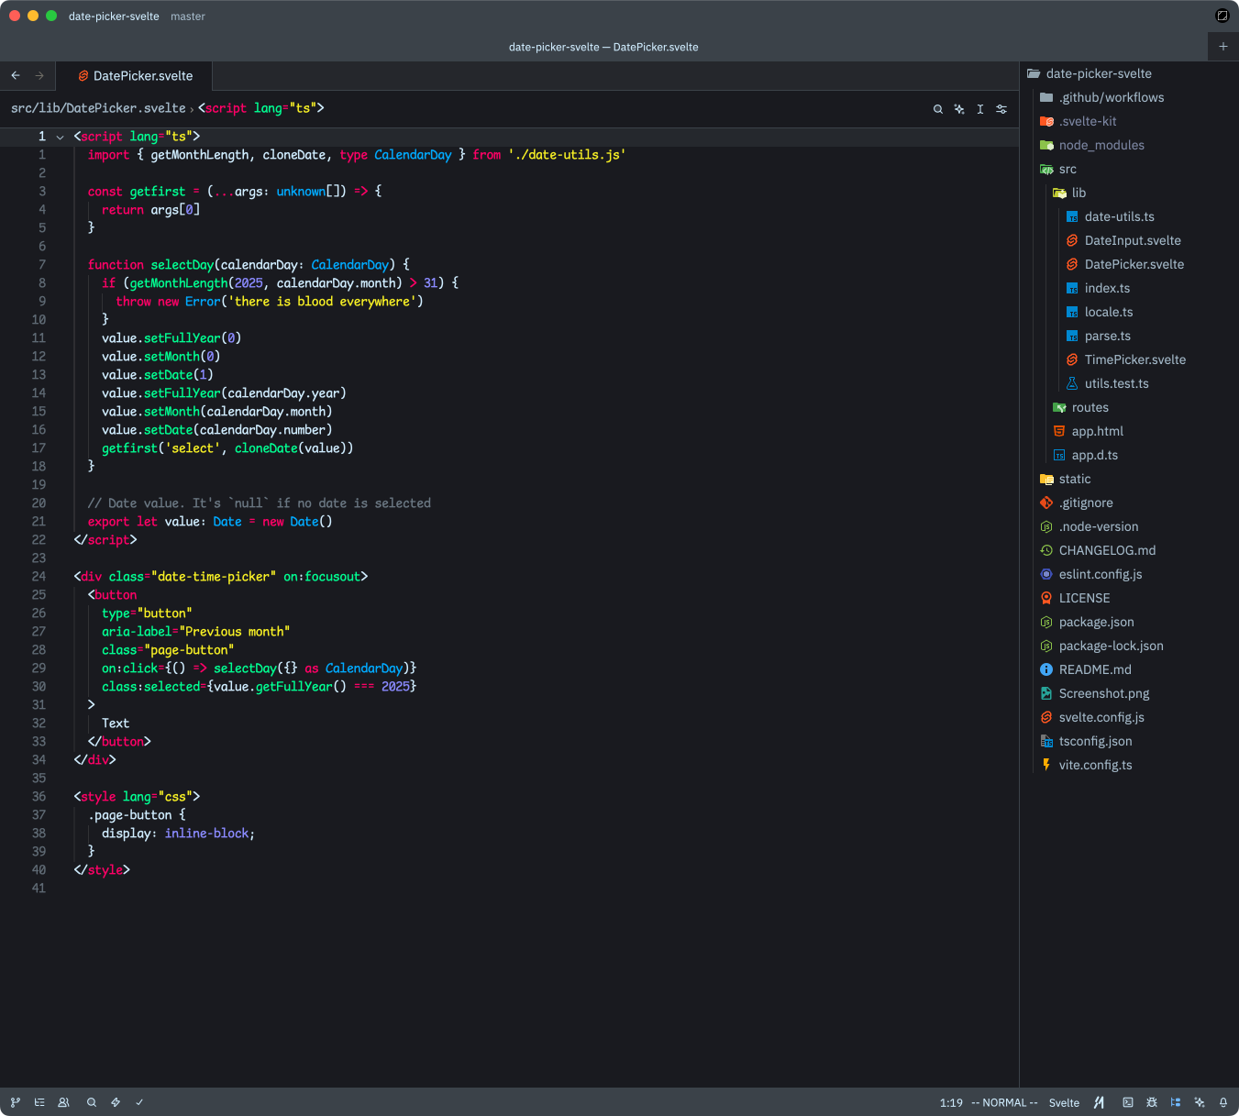Click the lightning bolt icon in status bar
1239x1116 pixels.
[116, 1102]
